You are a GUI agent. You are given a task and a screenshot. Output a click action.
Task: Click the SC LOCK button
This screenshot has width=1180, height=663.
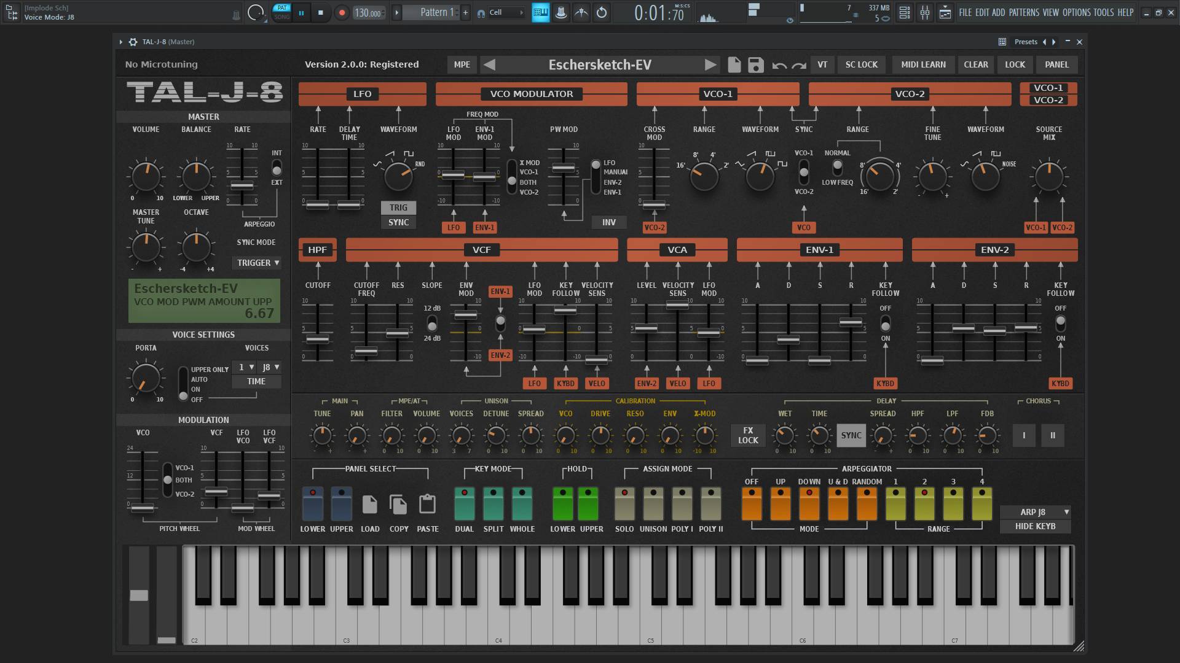pyautogui.click(x=861, y=64)
